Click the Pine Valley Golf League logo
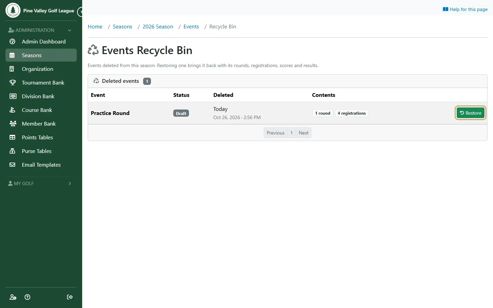 13,11
